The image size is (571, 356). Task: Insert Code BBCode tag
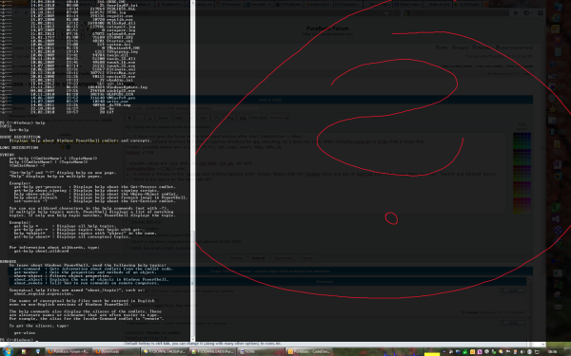pyautogui.click(x=177, y=118)
